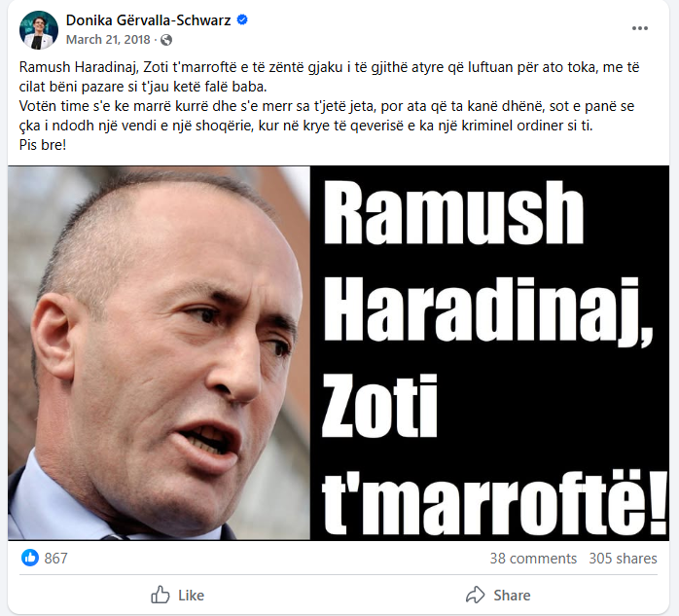Open Donika Gërvalla-Schwarz profile name link
Image resolution: width=679 pixels, height=616 pixels.
148,19
